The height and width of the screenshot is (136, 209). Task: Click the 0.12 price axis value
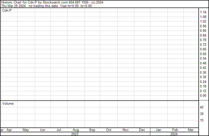[x=203, y=91]
